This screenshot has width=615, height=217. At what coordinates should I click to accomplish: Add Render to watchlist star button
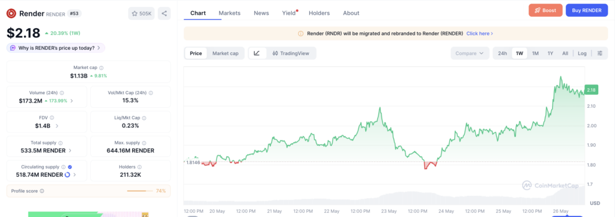(141, 13)
